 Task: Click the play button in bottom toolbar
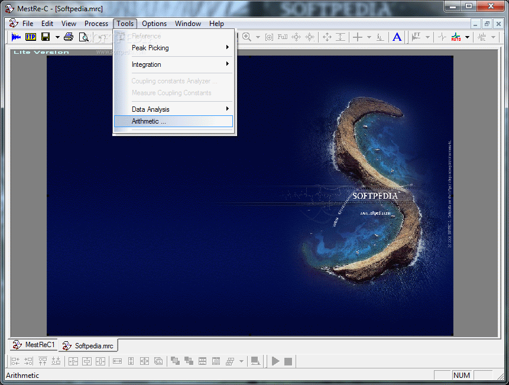275,361
